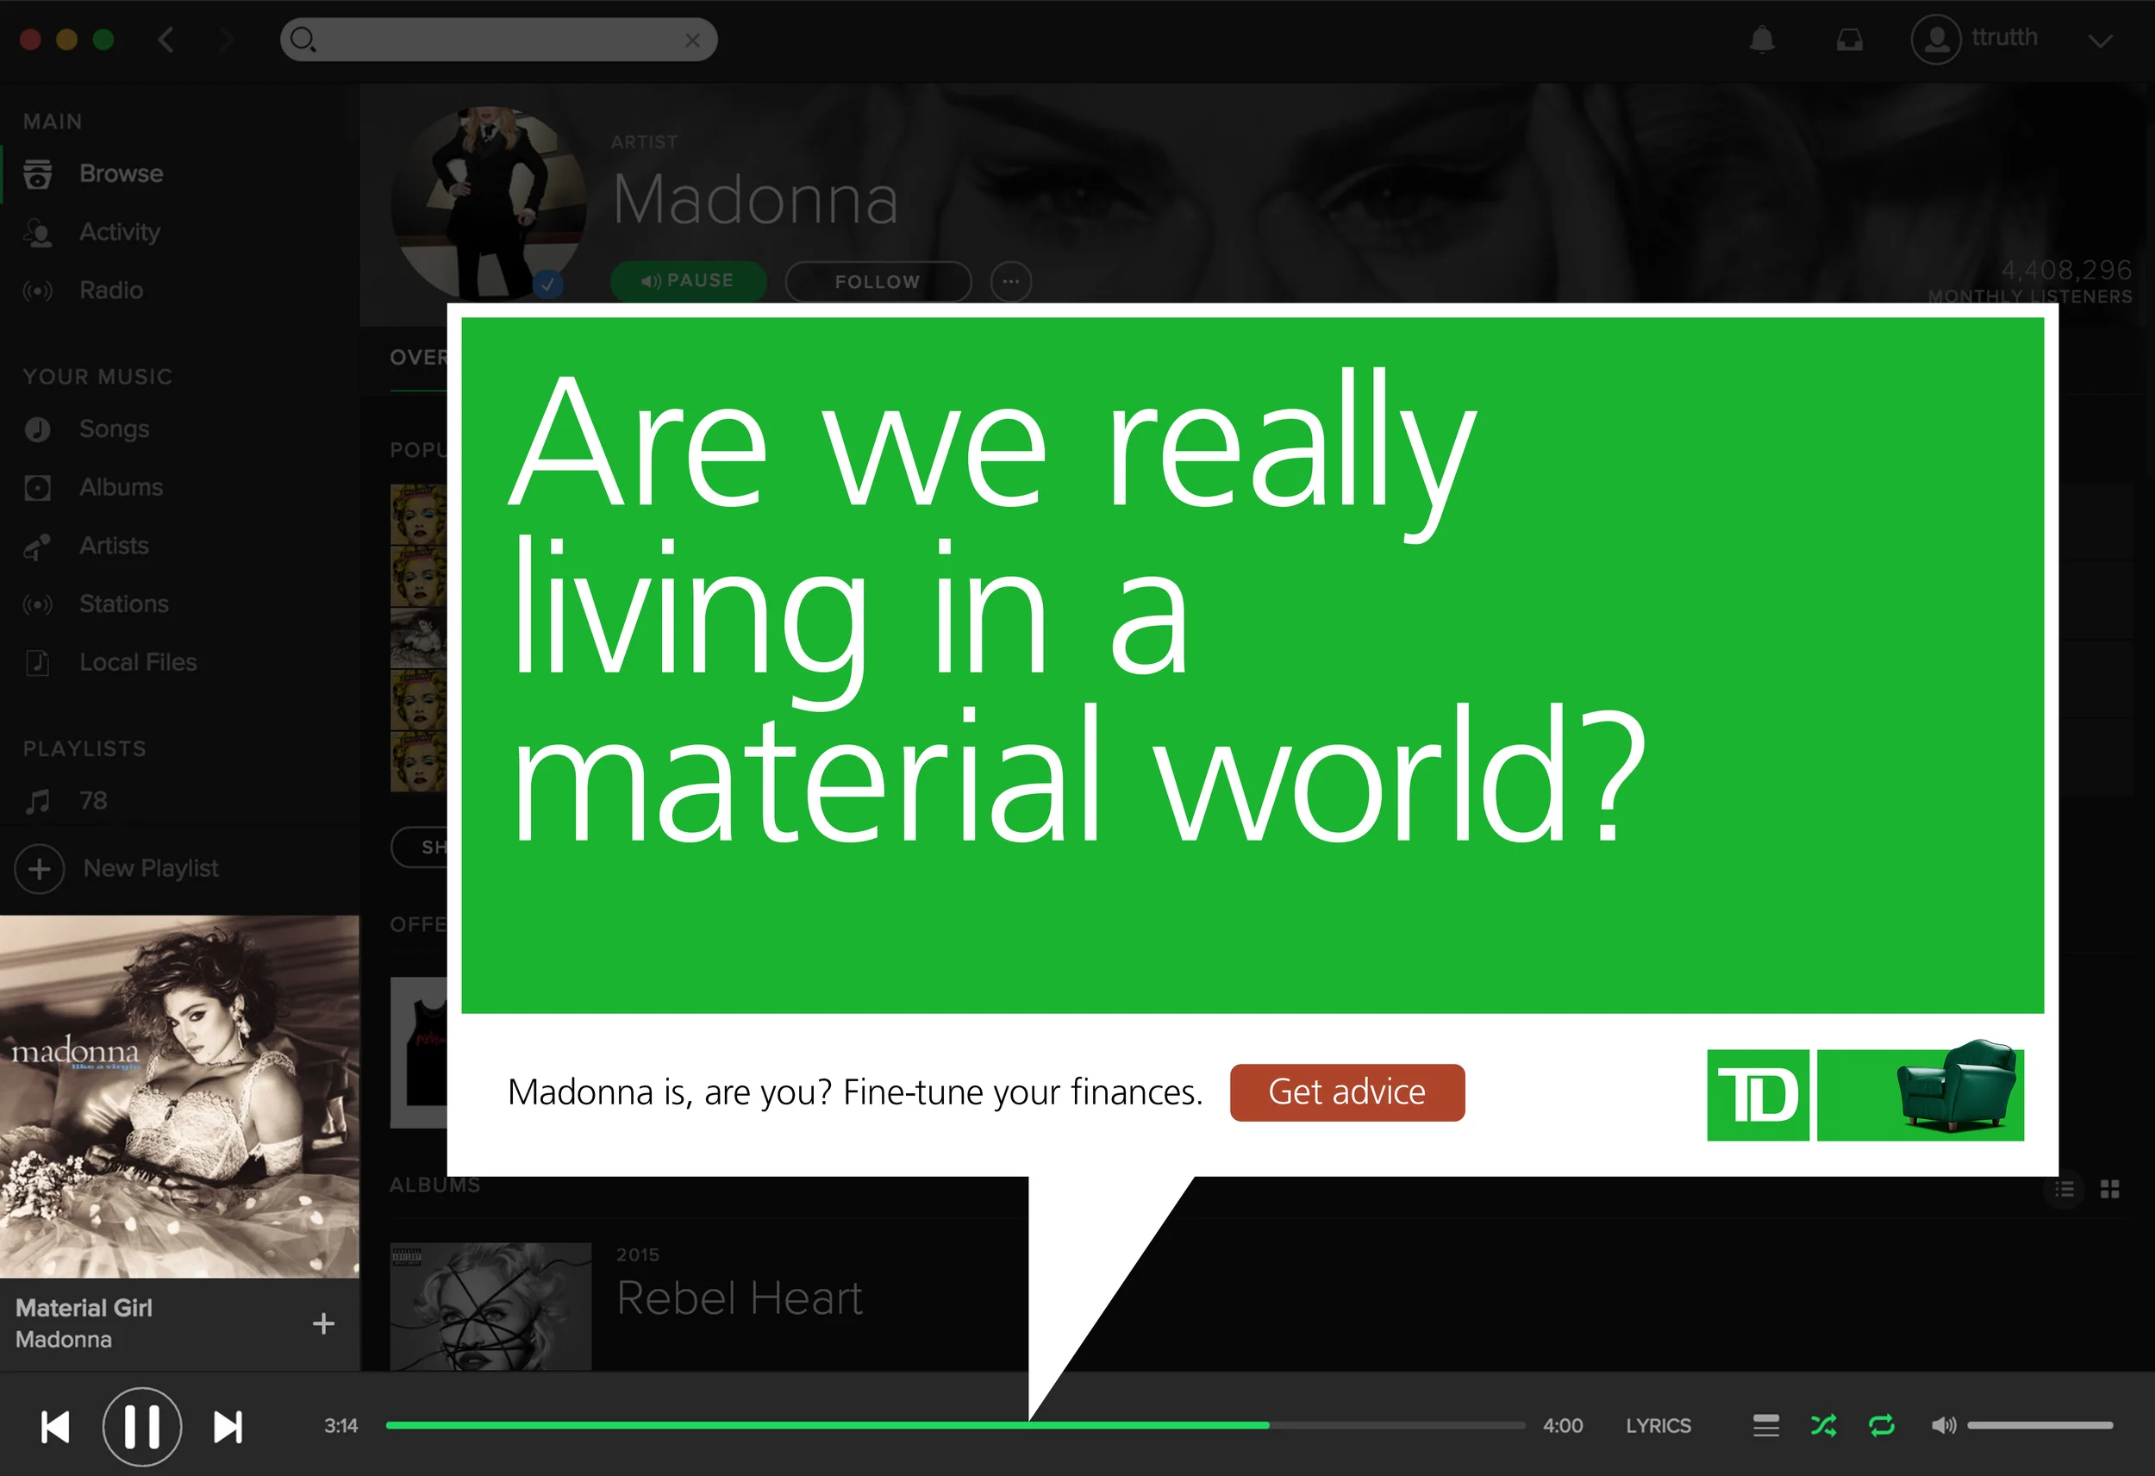The image size is (2155, 1476).
Task: Show LYRICS for the current song
Action: click(1658, 1426)
